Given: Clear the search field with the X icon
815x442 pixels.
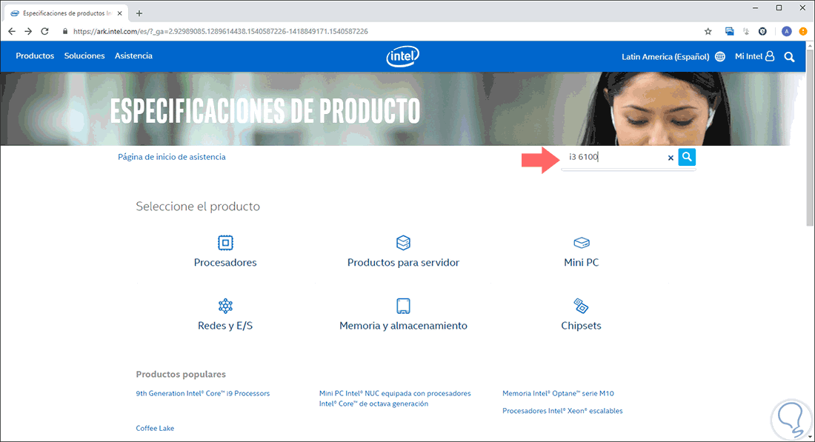Looking at the screenshot, I should coord(671,158).
